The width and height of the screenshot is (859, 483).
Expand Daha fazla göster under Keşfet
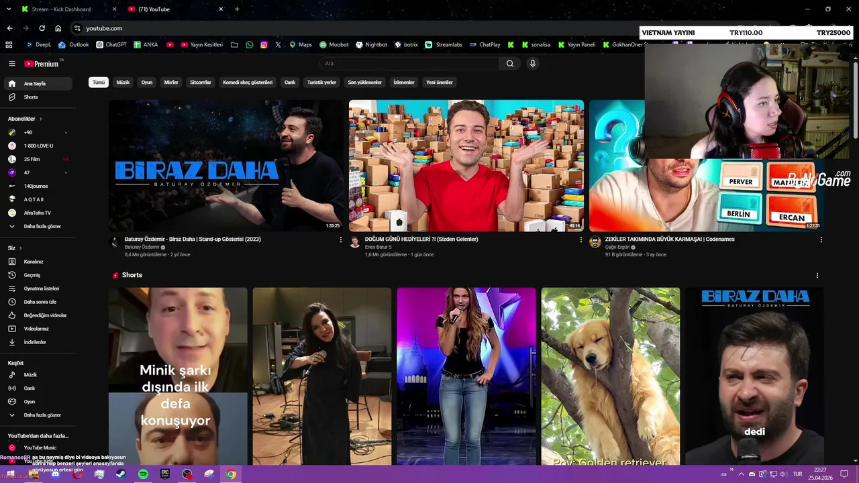tap(38, 415)
